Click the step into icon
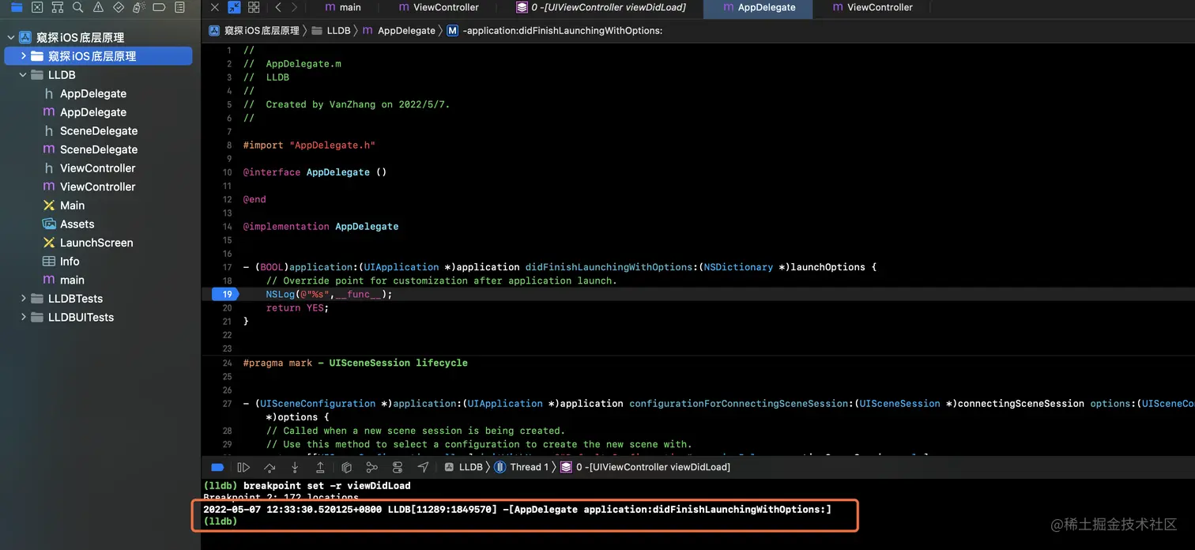This screenshot has height=550, width=1195. (x=295, y=467)
